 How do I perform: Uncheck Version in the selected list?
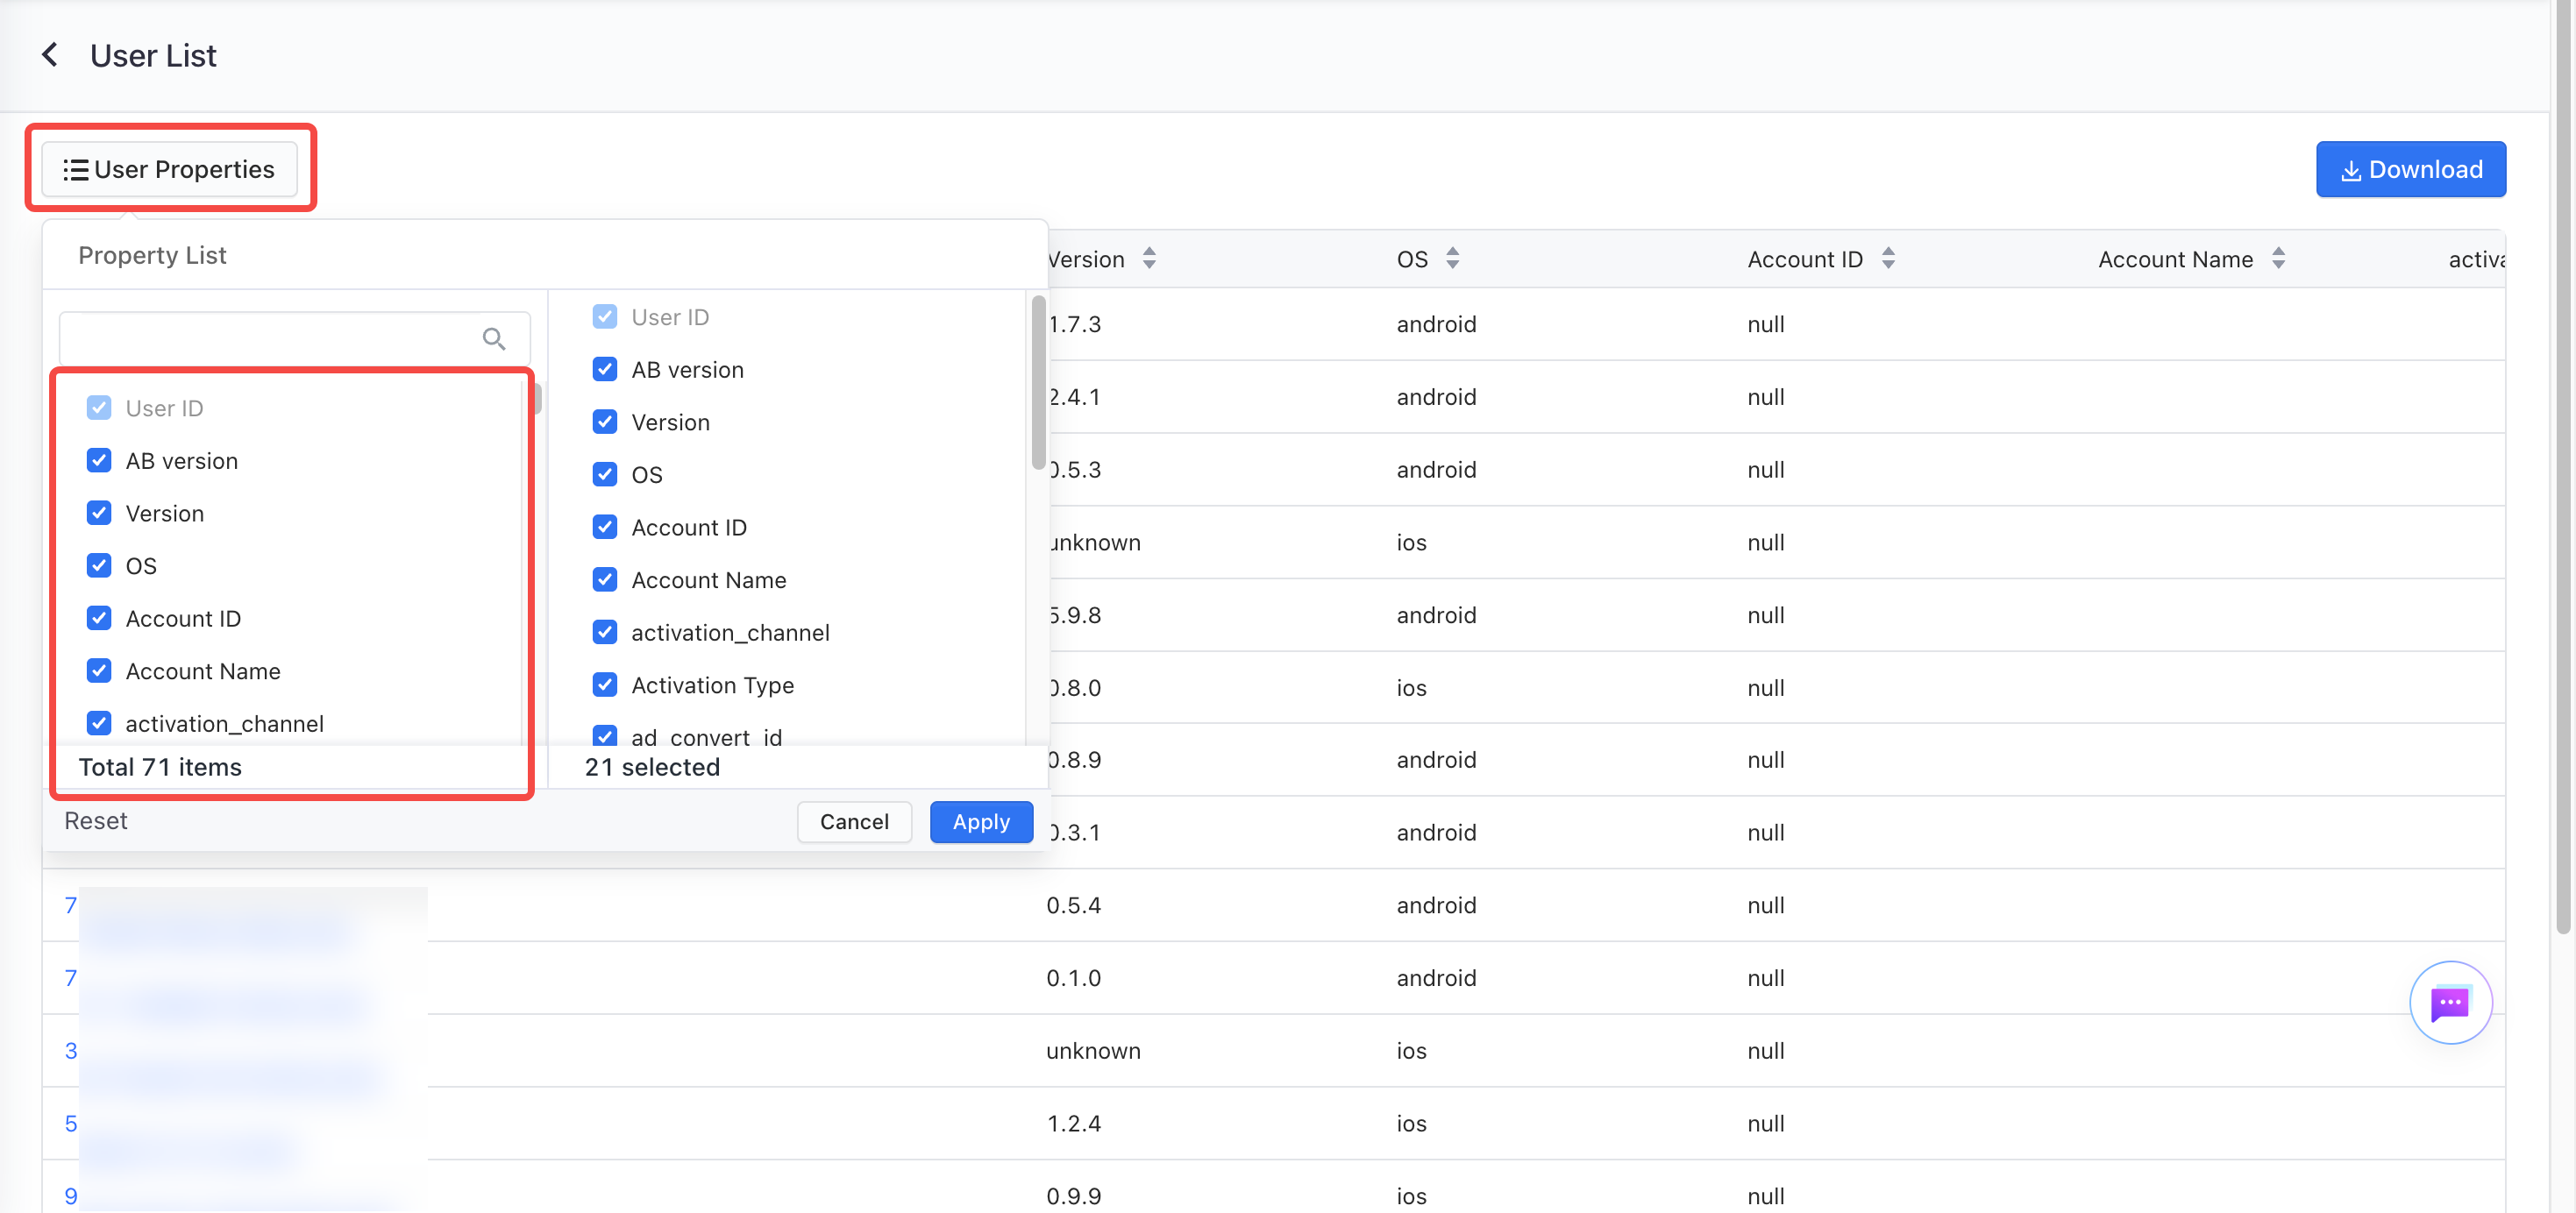605,422
